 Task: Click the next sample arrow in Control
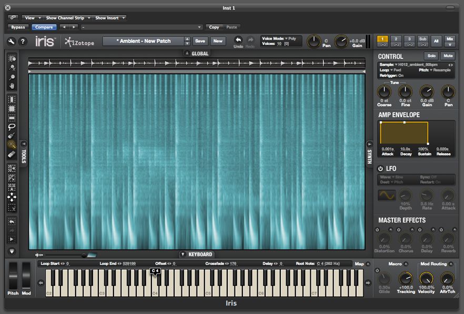(452, 65)
